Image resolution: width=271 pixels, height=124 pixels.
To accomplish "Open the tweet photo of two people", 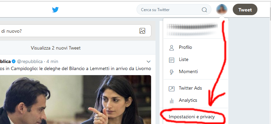I will (x=75, y=100).
